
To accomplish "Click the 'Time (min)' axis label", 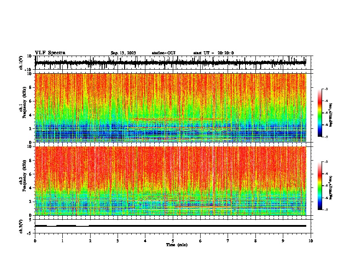I will click(177, 245).
